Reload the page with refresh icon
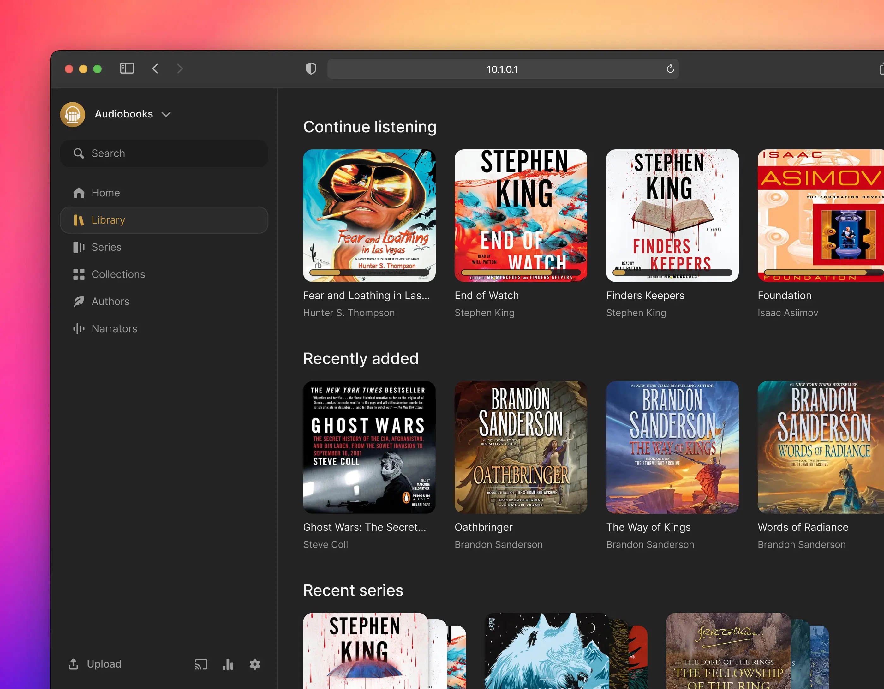 pos(670,69)
